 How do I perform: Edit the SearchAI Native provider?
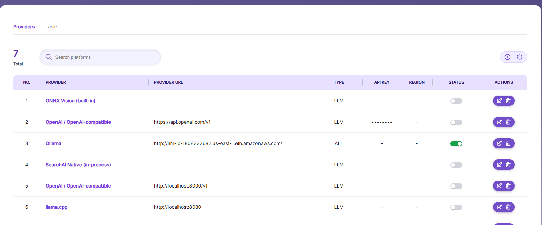[499, 165]
